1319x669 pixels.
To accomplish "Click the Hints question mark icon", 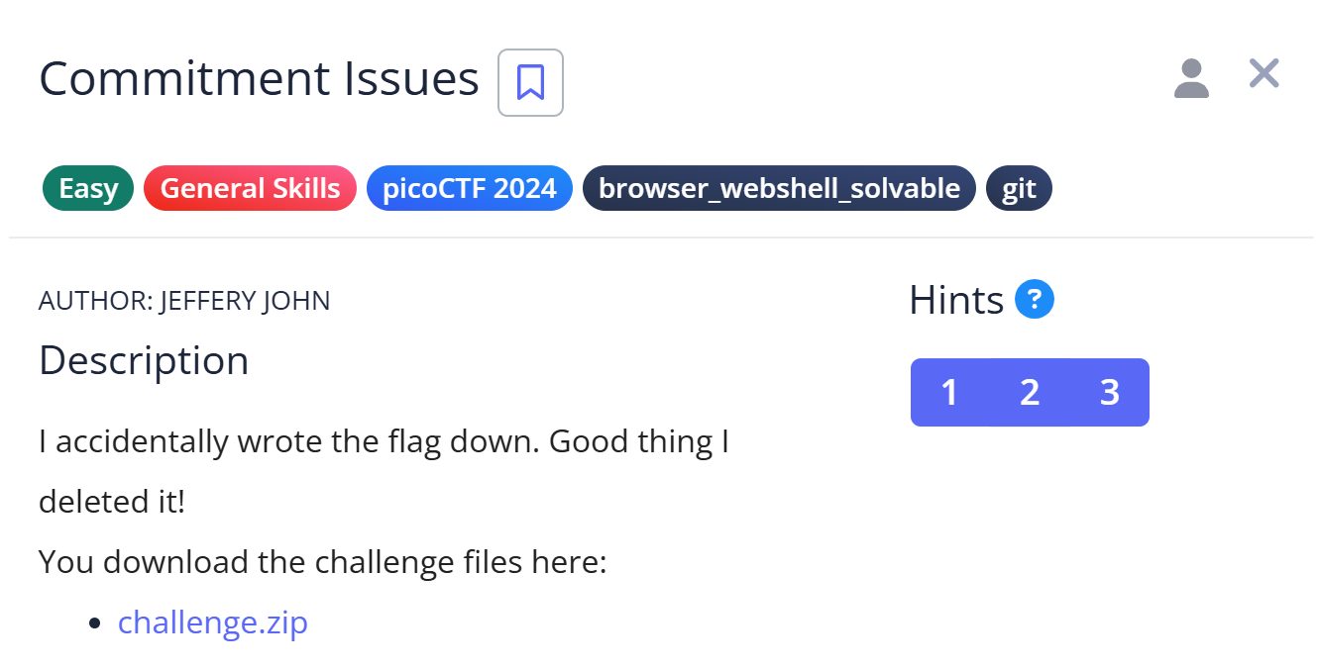I will [x=1035, y=299].
